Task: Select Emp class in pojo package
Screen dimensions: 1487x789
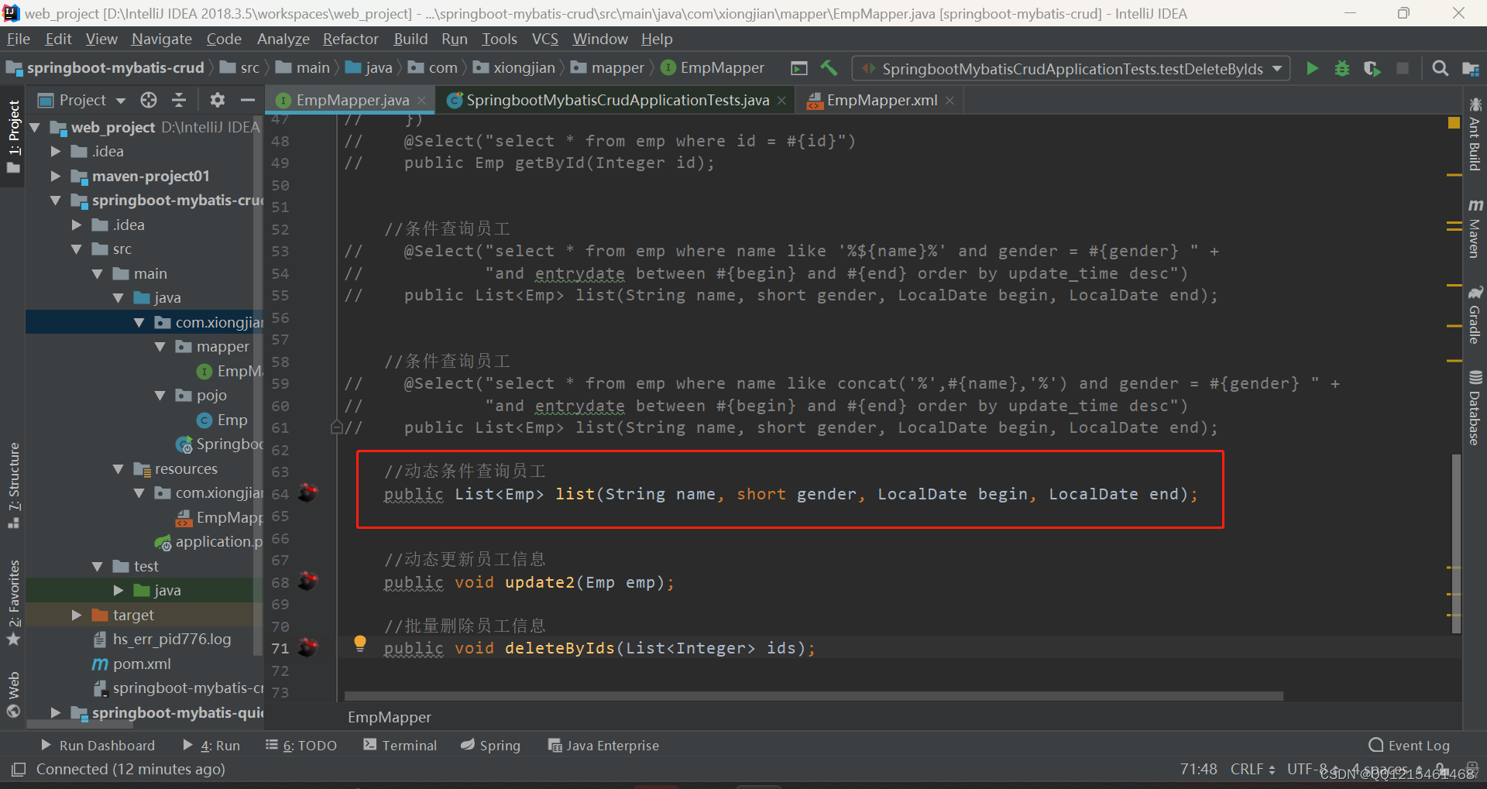Action: click(232, 420)
